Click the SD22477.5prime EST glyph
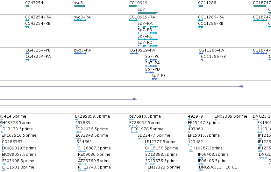271x172 pixels. 142,139
